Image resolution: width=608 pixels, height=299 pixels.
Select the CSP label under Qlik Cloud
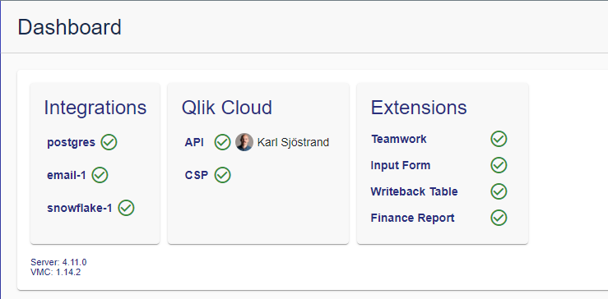click(x=196, y=176)
